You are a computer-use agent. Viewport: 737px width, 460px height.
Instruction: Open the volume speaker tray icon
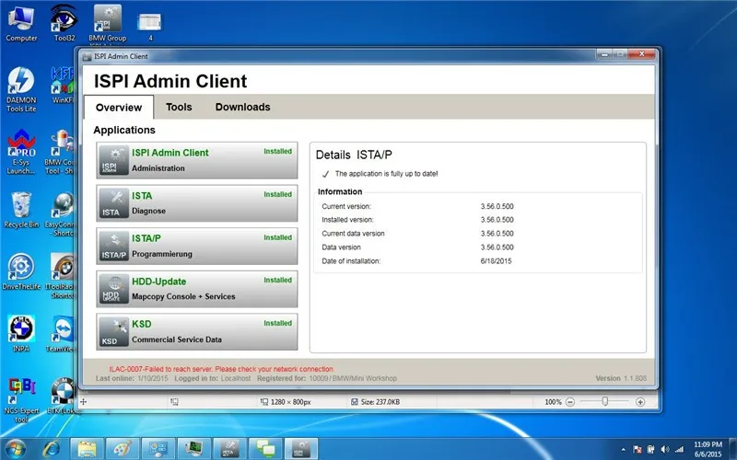pyautogui.click(x=665, y=450)
